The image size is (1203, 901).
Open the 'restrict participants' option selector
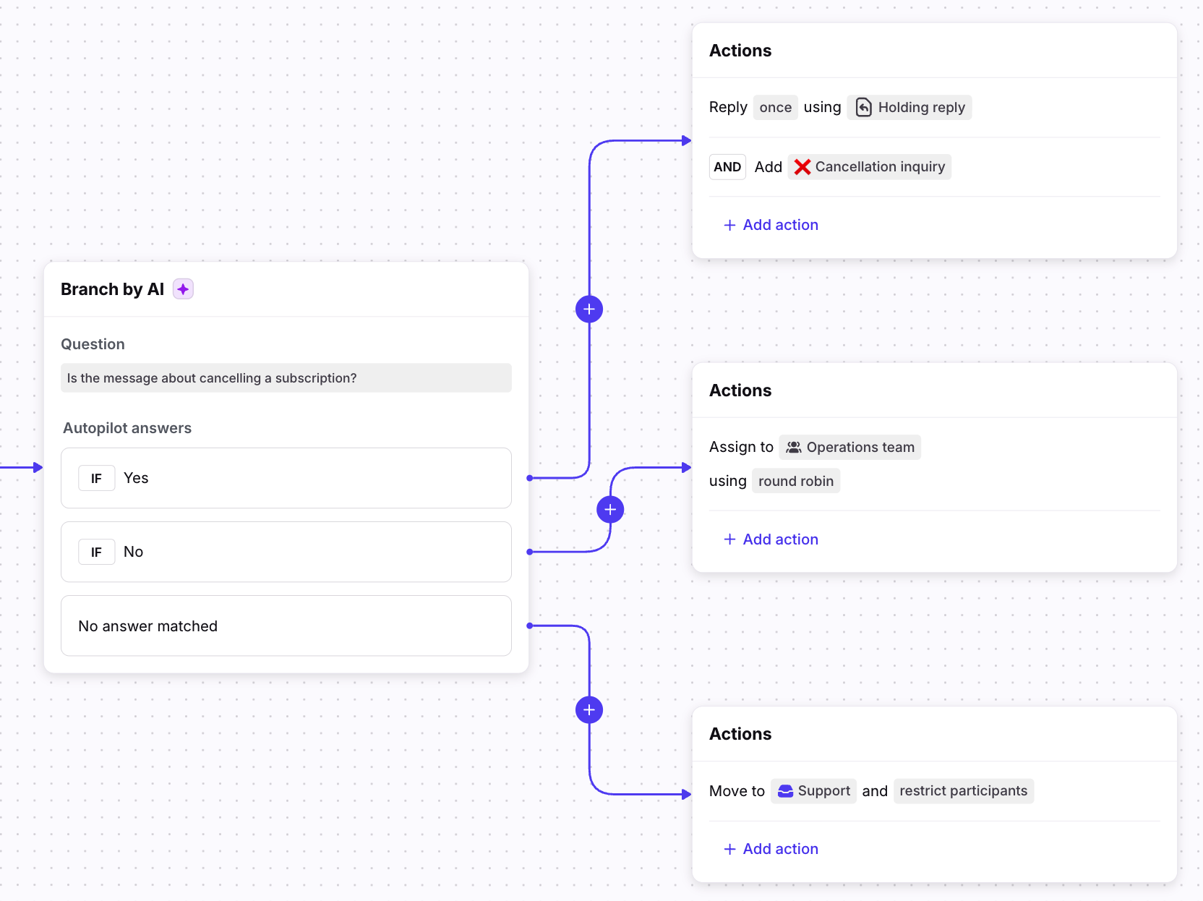click(x=963, y=791)
